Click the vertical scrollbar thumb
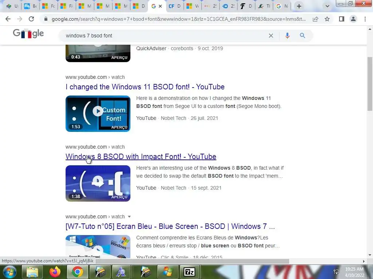The image size is (373, 279). click(370, 84)
